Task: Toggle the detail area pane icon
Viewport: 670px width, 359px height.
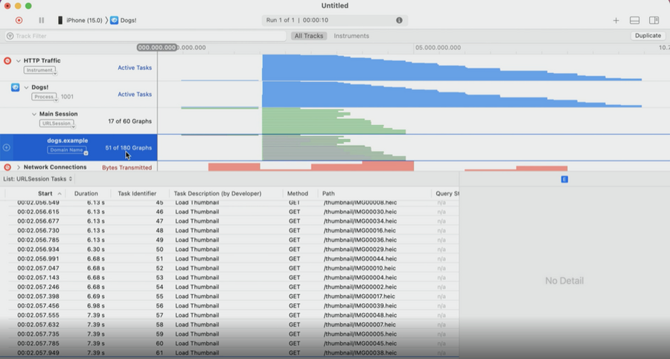Action: (x=634, y=20)
